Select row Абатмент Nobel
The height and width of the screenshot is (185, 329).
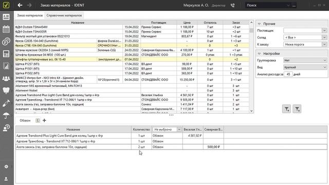pyautogui.click(x=132, y=90)
